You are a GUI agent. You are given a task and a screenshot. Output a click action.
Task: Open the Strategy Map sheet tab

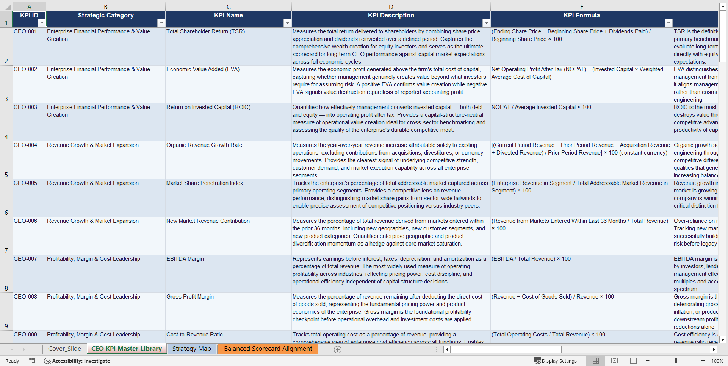(x=191, y=349)
